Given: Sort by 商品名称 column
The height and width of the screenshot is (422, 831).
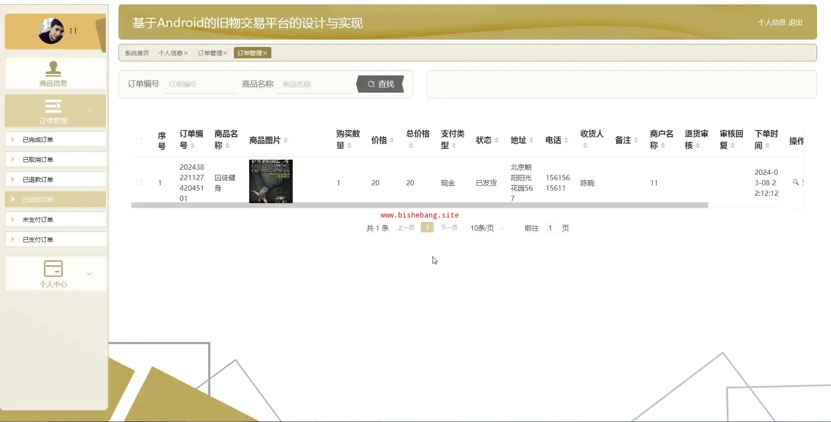Looking at the screenshot, I should click(227, 145).
